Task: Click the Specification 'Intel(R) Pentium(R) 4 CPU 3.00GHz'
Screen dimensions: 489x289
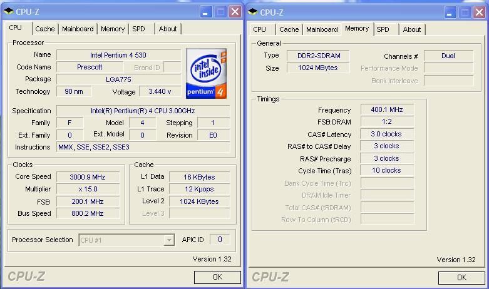Action: 143,111
